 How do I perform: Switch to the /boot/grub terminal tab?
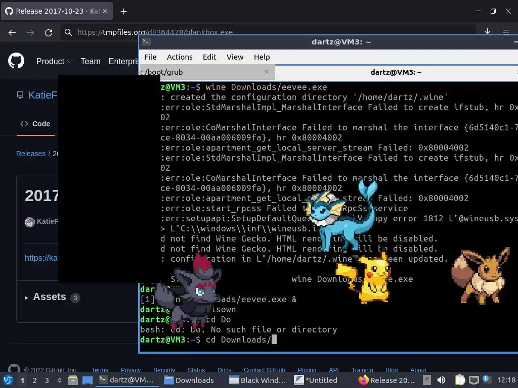coord(207,72)
